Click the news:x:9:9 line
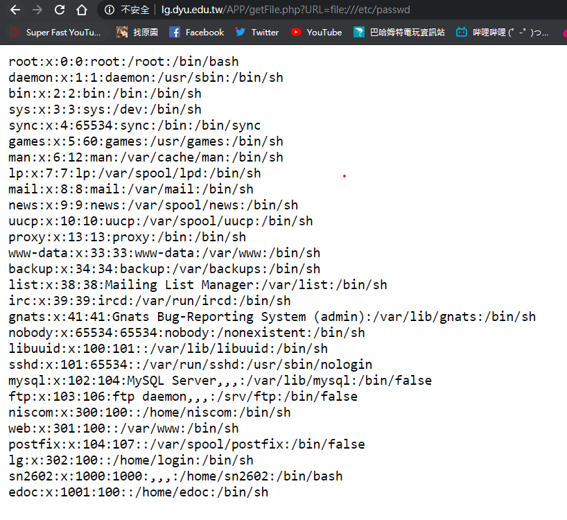This screenshot has width=567, height=520. (153, 205)
